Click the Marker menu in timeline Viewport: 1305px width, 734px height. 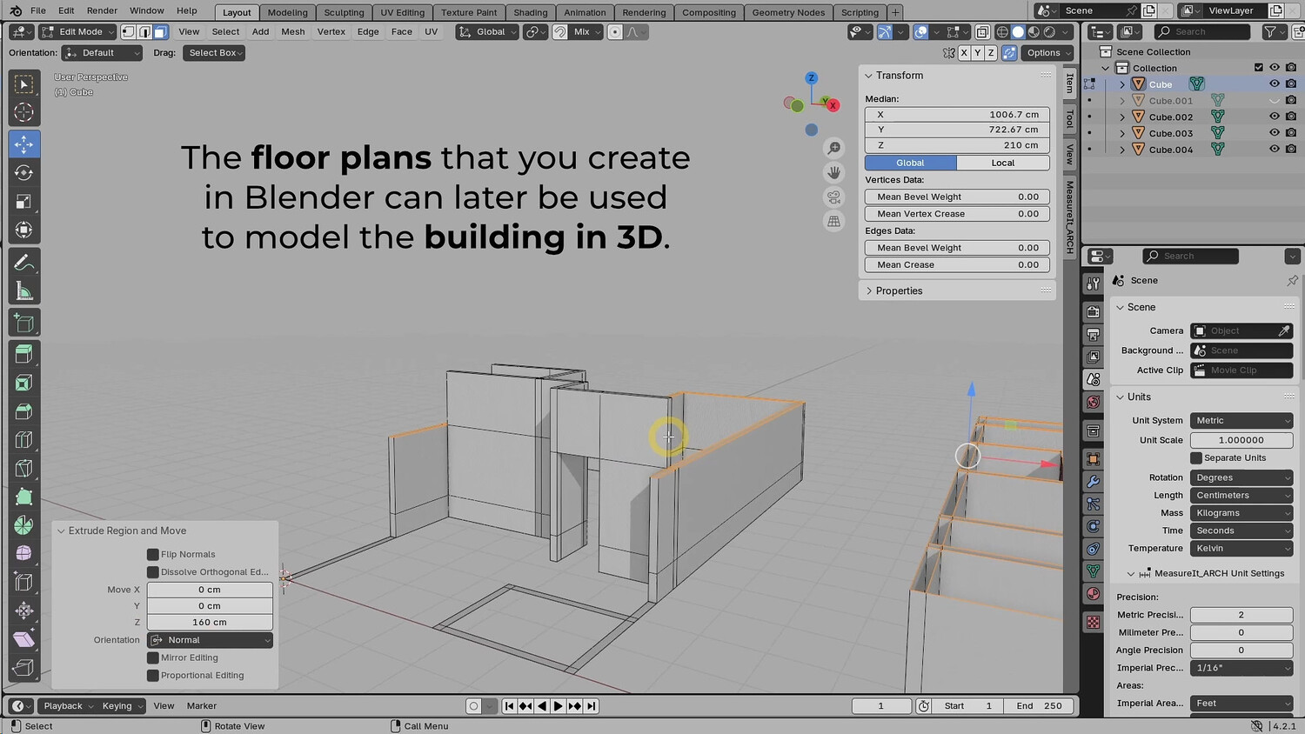[x=202, y=706]
